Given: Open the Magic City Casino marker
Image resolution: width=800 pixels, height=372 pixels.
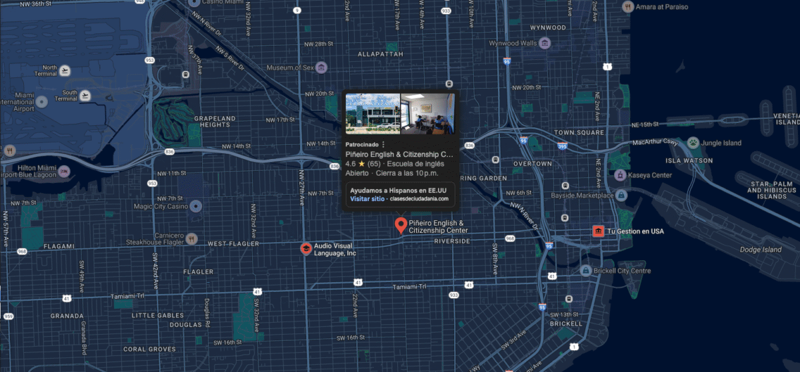Looking at the screenshot, I should coord(195,206).
